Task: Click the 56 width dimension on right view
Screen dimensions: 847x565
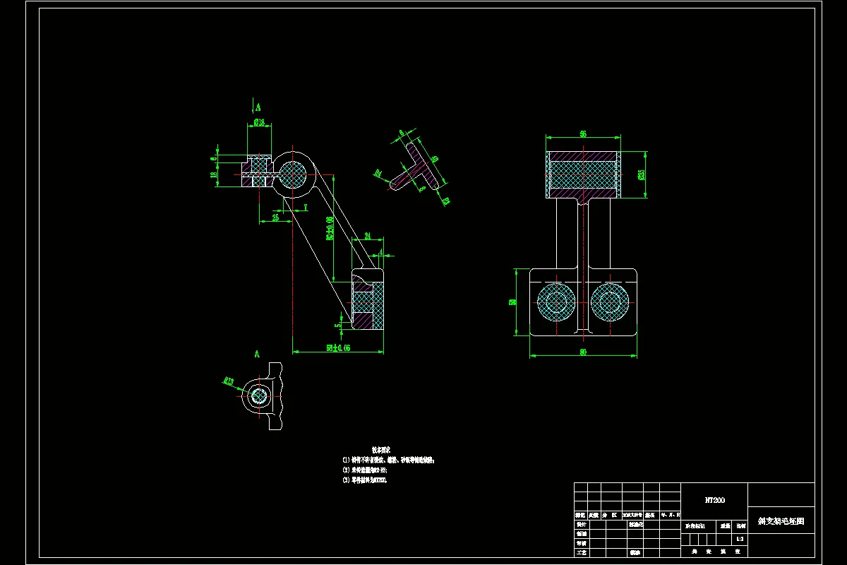Action: coord(584,133)
